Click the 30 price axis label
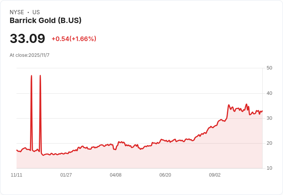Image resolution: width=283 pixels, height=195 pixels. click(269, 118)
